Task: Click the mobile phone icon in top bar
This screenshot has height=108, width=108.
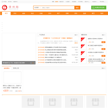Action: 2,1
